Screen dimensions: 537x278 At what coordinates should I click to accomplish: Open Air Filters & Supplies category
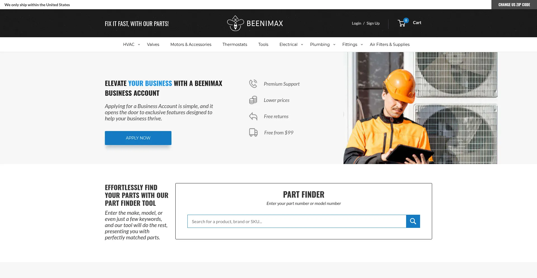pyautogui.click(x=390, y=45)
